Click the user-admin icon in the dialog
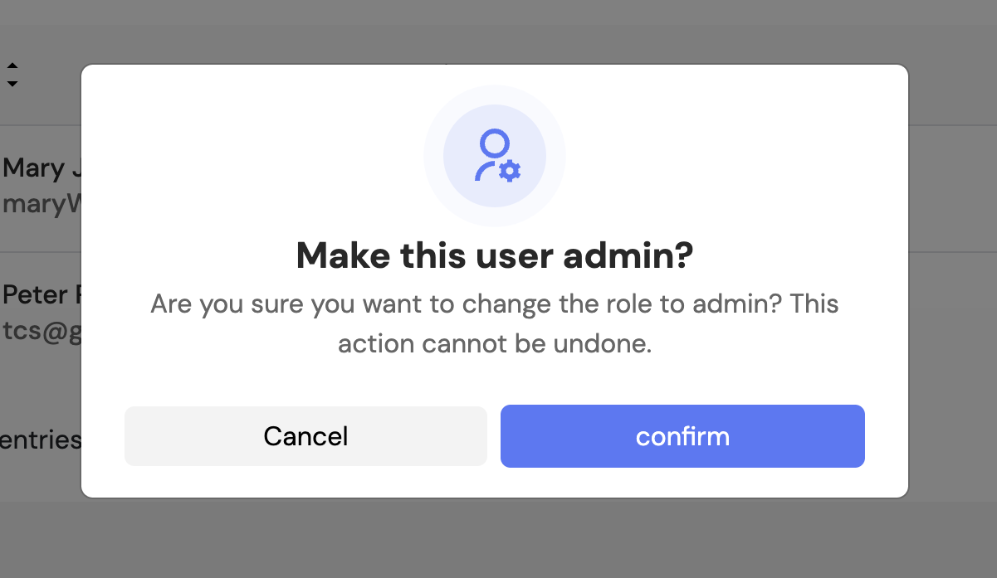 point(495,156)
